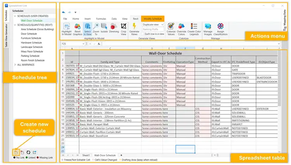Switch to the Sheet1 worksheet tab
This screenshot has width=291, height=165.
pyautogui.click(x=86, y=155)
